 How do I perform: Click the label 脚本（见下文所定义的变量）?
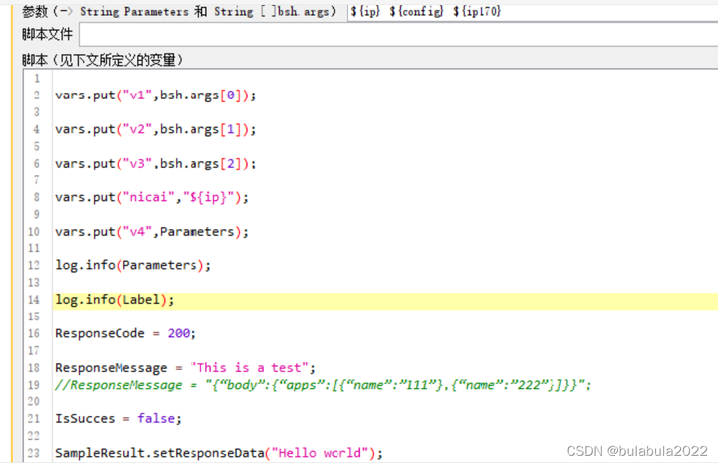click(x=102, y=60)
